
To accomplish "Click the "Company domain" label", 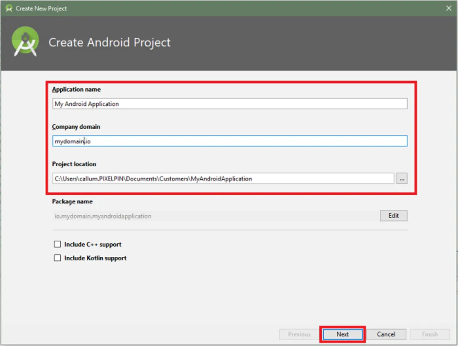I will (x=76, y=127).
